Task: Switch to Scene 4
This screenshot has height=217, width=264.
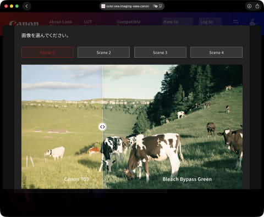Action: 216,52
